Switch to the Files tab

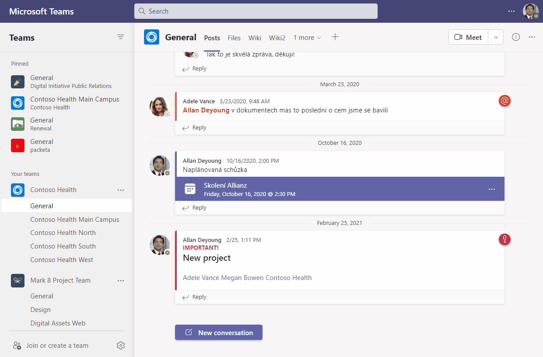[234, 38]
